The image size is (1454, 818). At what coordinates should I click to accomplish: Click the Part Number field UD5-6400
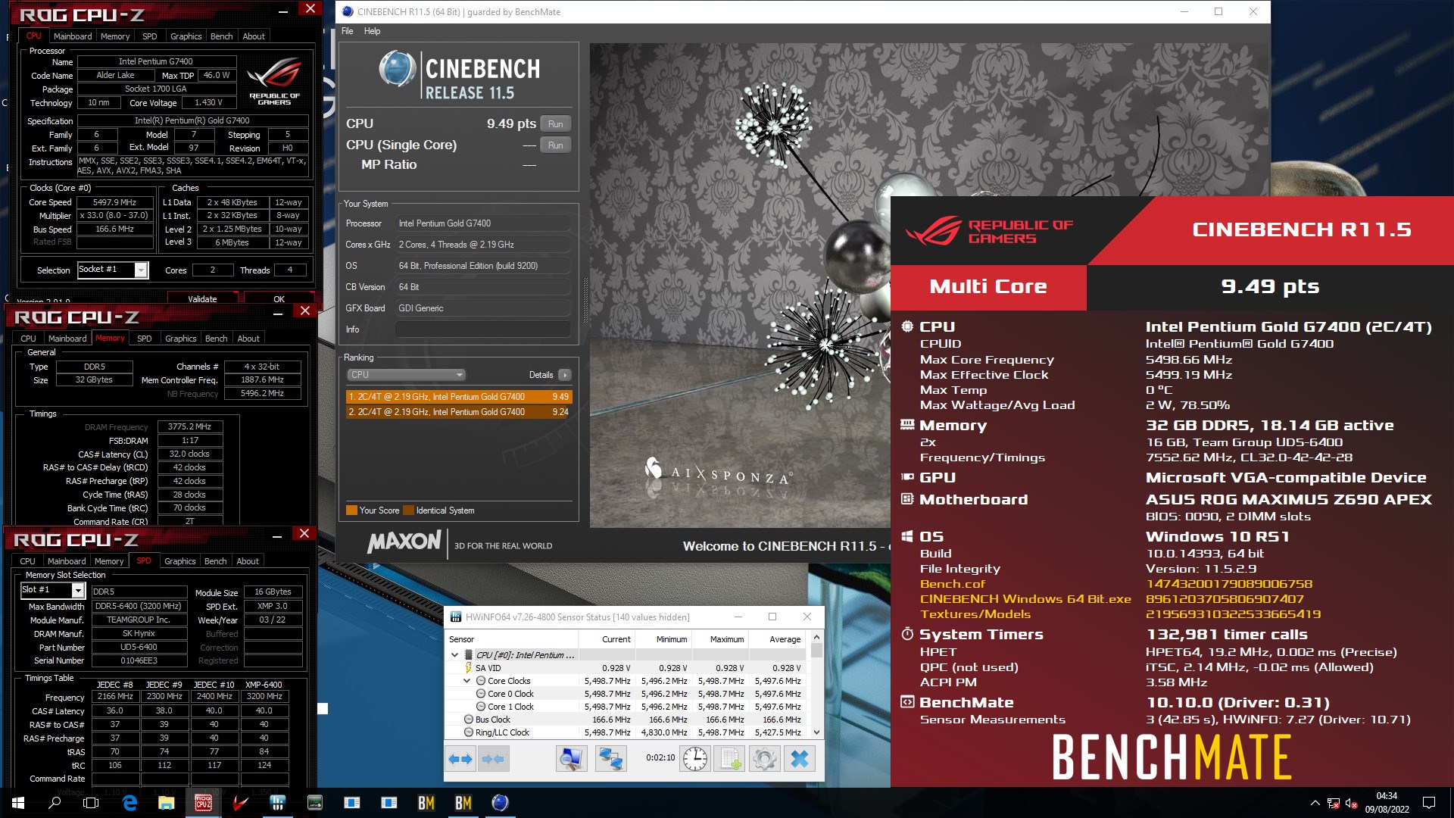tap(139, 648)
